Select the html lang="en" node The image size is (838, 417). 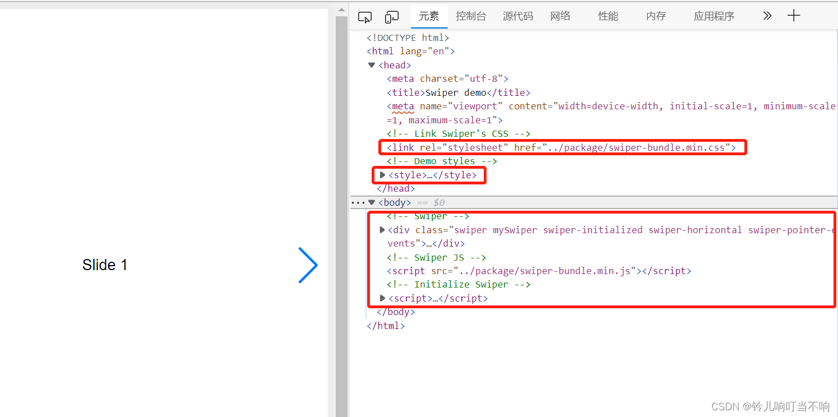411,51
